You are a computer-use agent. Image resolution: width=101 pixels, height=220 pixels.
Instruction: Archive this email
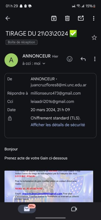point(54,18)
